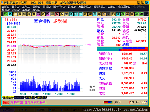Click the 基 toolbar icon

click(127, 14)
